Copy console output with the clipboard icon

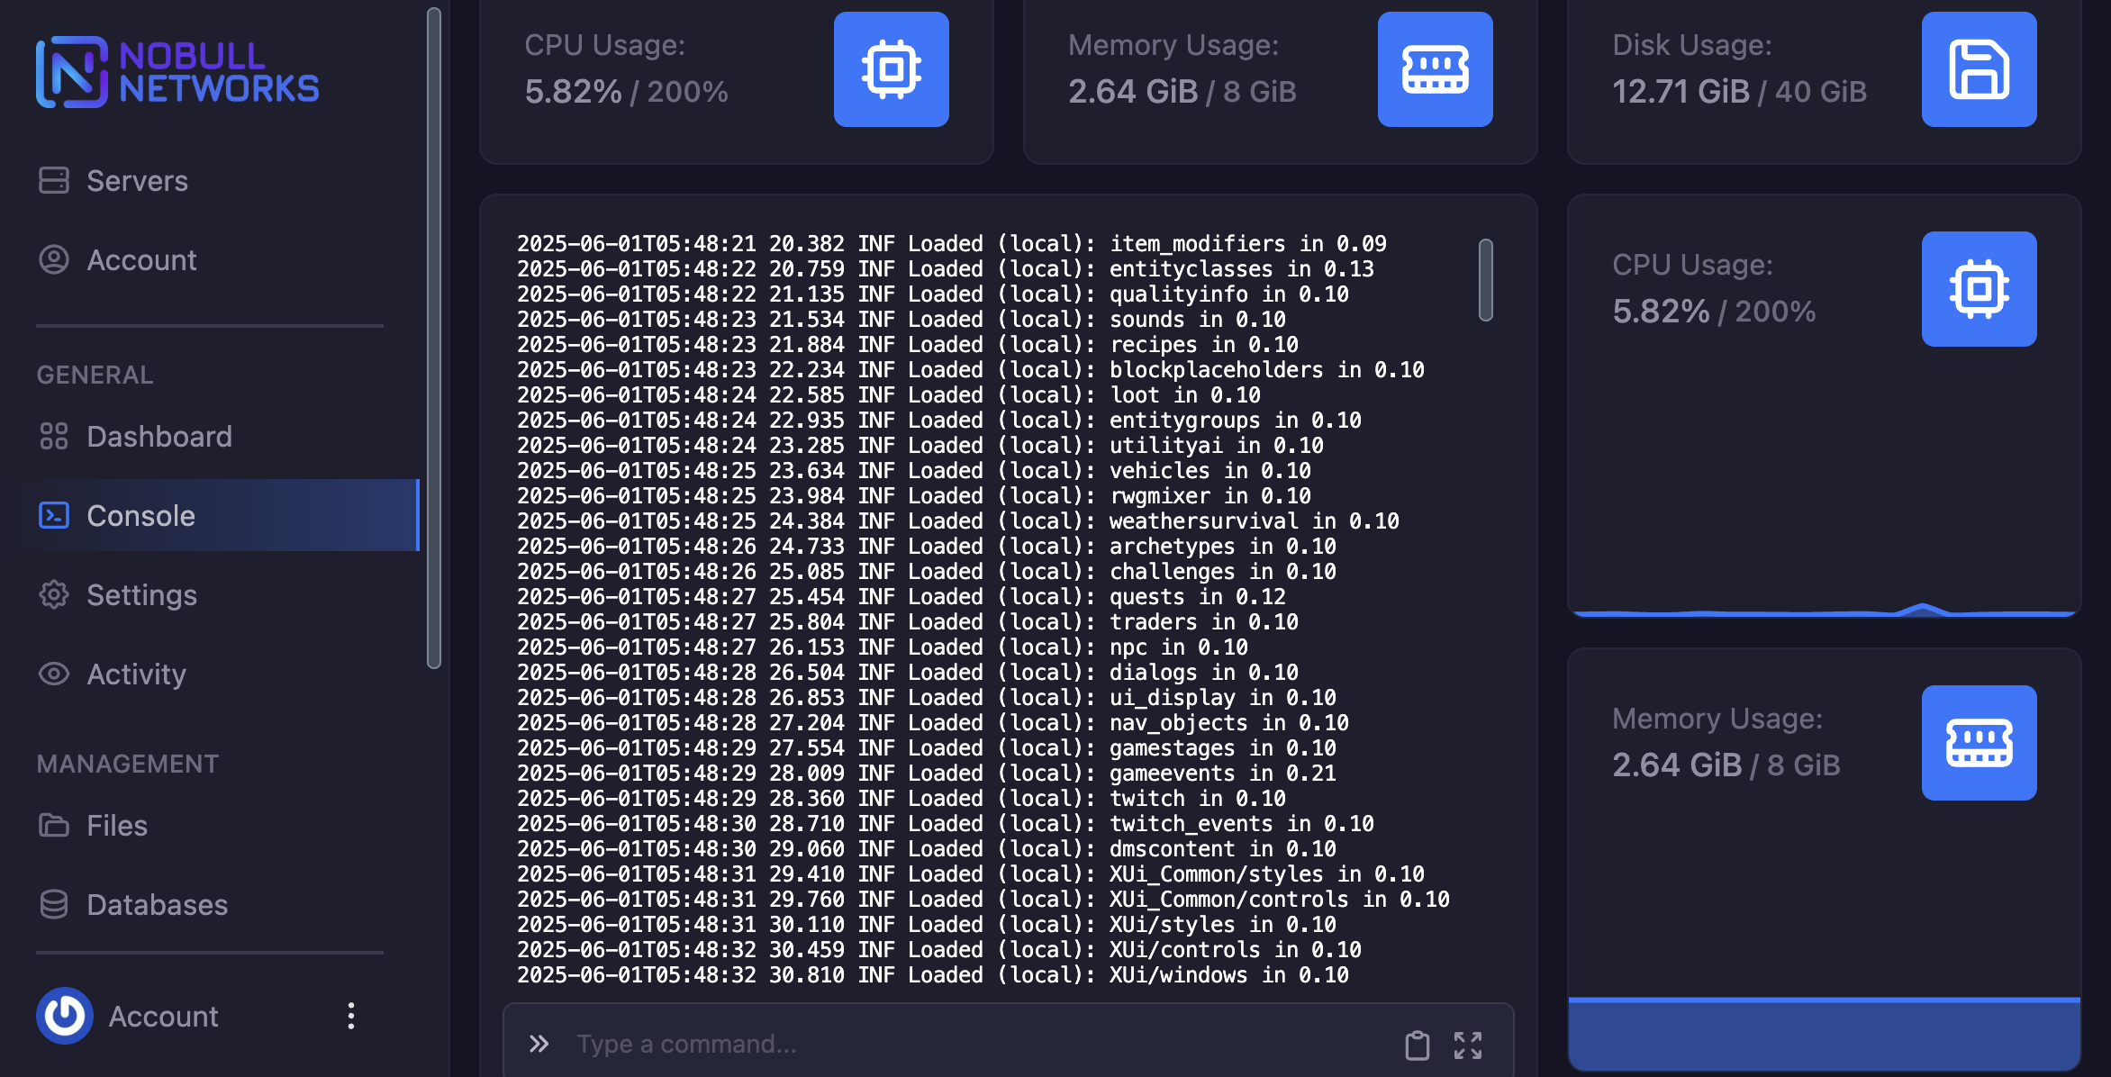point(1417,1045)
